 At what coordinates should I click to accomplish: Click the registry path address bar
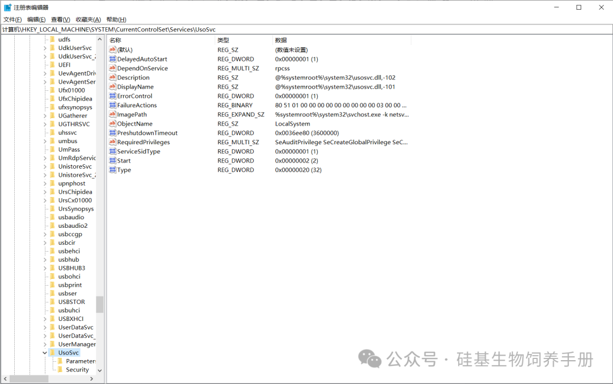pyautogui.click(x=306, y=29)
